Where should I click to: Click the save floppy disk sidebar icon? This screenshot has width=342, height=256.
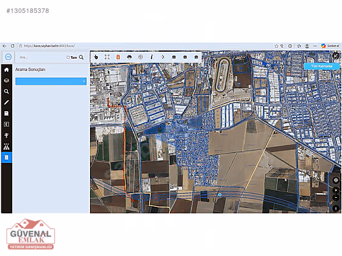[6, 113]
